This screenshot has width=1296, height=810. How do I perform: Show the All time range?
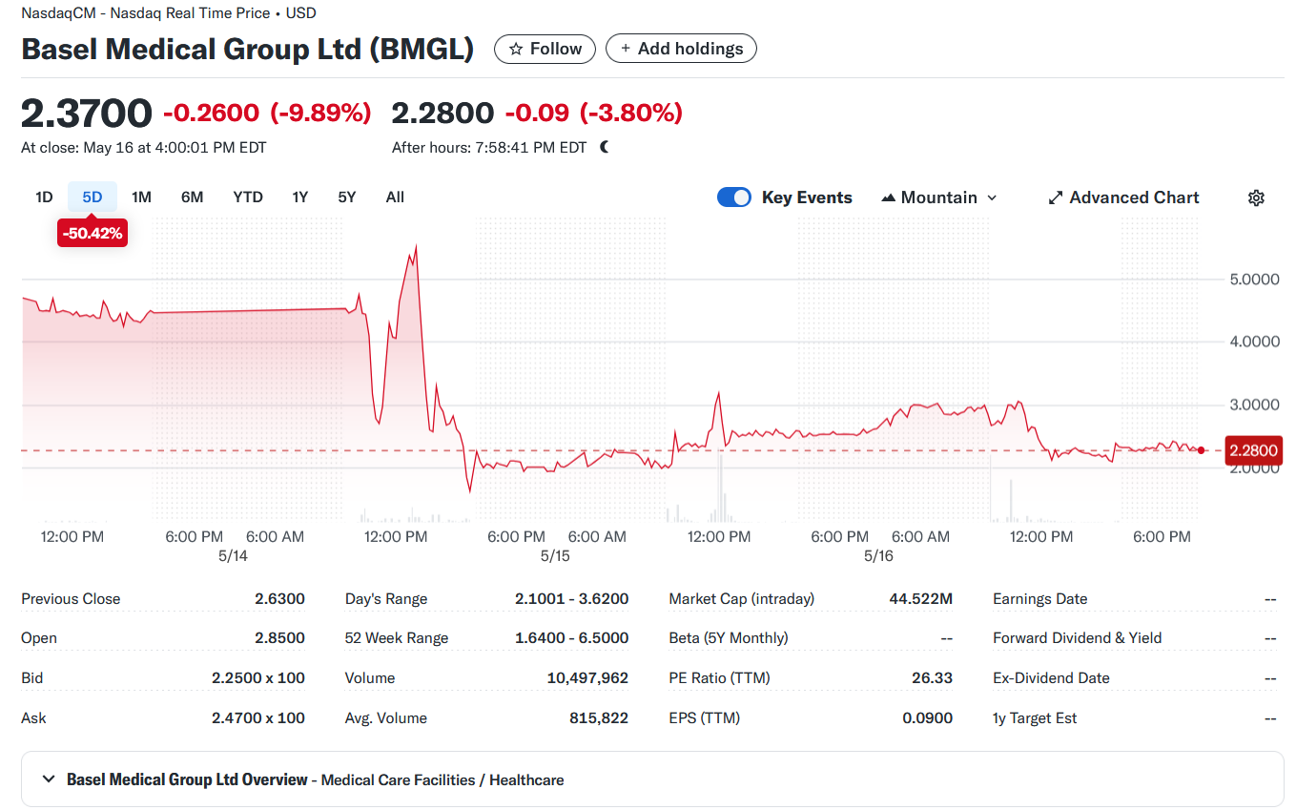[395, 197]
